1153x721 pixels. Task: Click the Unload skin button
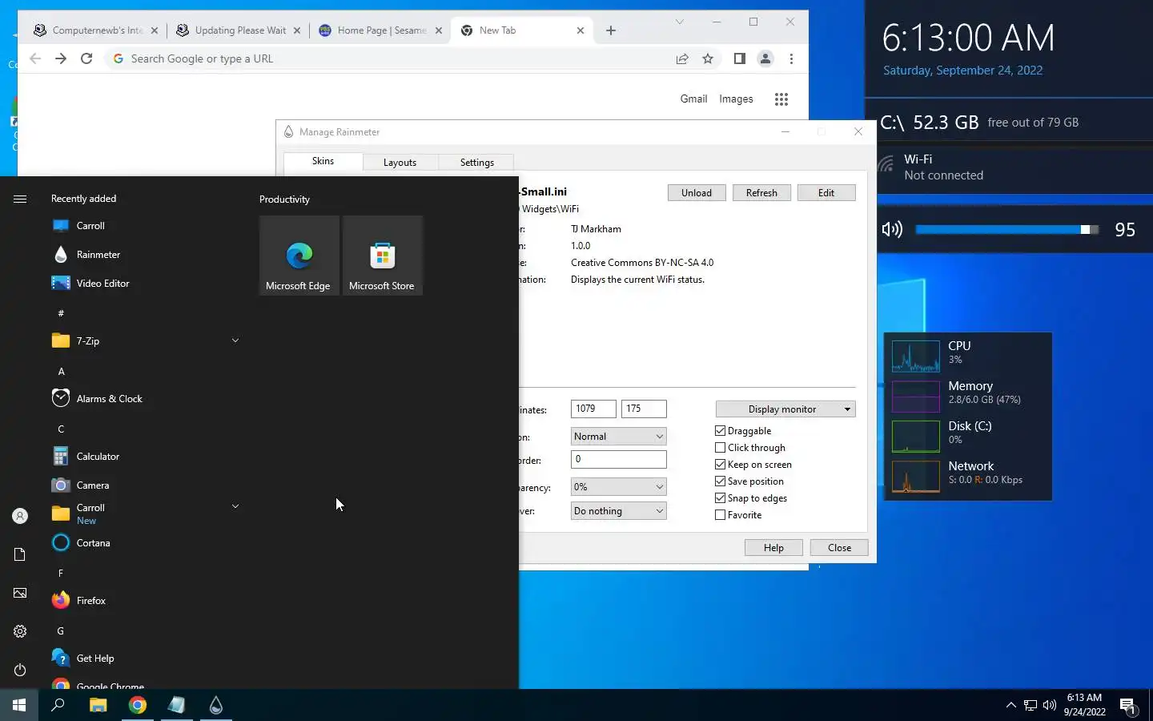(x=697, y=193)
